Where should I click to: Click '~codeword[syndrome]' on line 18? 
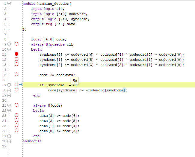(x=105, y=90)
